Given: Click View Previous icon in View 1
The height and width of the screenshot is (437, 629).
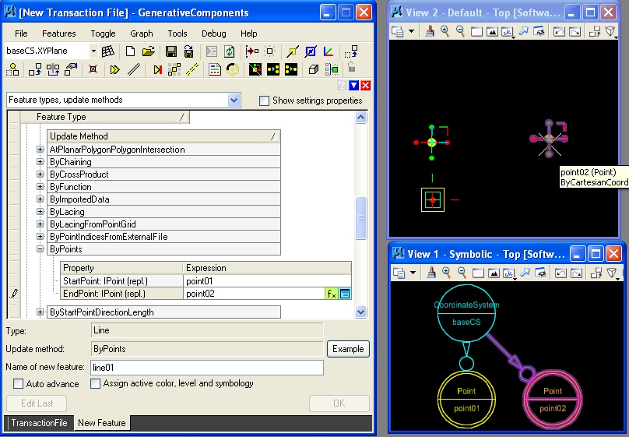Looking at the screenshot, I should point(560,273).
